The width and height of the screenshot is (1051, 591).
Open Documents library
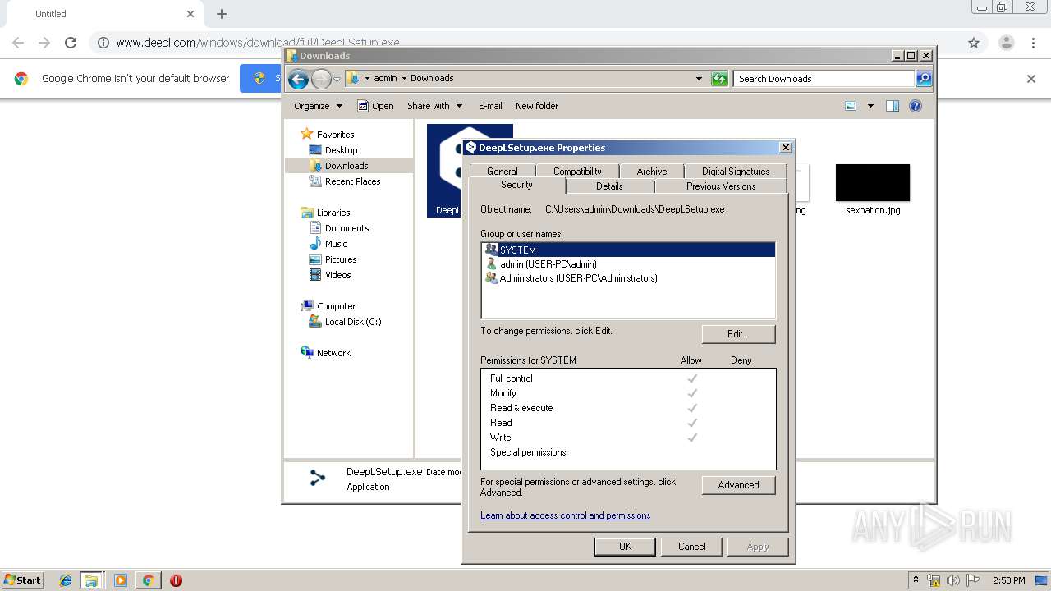tap(347, 228)
